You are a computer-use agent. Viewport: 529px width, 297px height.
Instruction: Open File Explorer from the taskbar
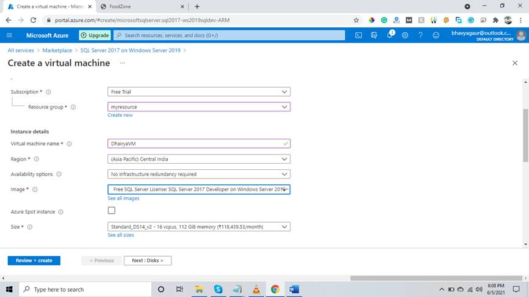click(199, 289)
